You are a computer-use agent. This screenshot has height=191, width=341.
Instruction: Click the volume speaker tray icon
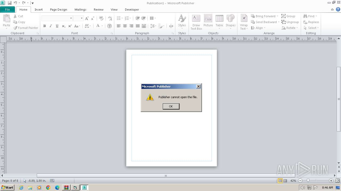coord(303,188)
